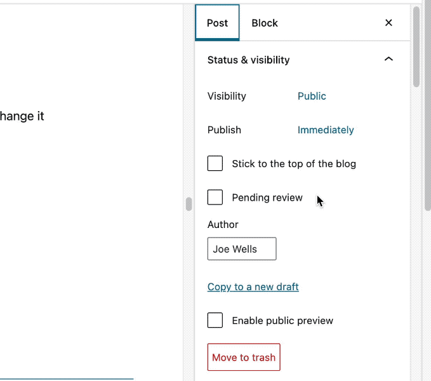Image resolution: width=431 pixels, height=381 pixels.
Task: Click the paragraph text ending in 'hange it'
Action: [22, 116]
